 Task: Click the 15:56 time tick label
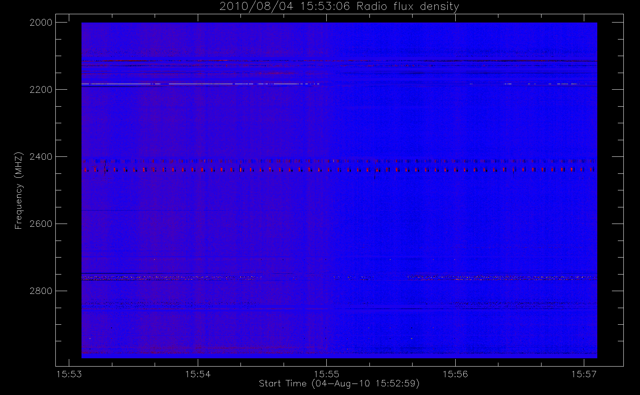pos(455,374)
